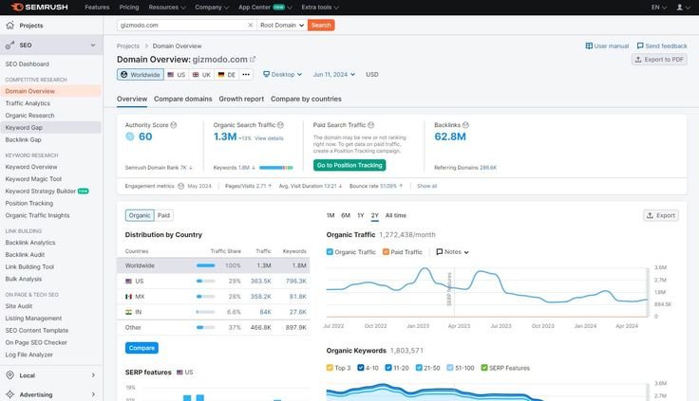Click the User manual book icon
Image resolution: width=699 pixels, height=401 pixels.
pyautogui.click(x=589, y=46)
